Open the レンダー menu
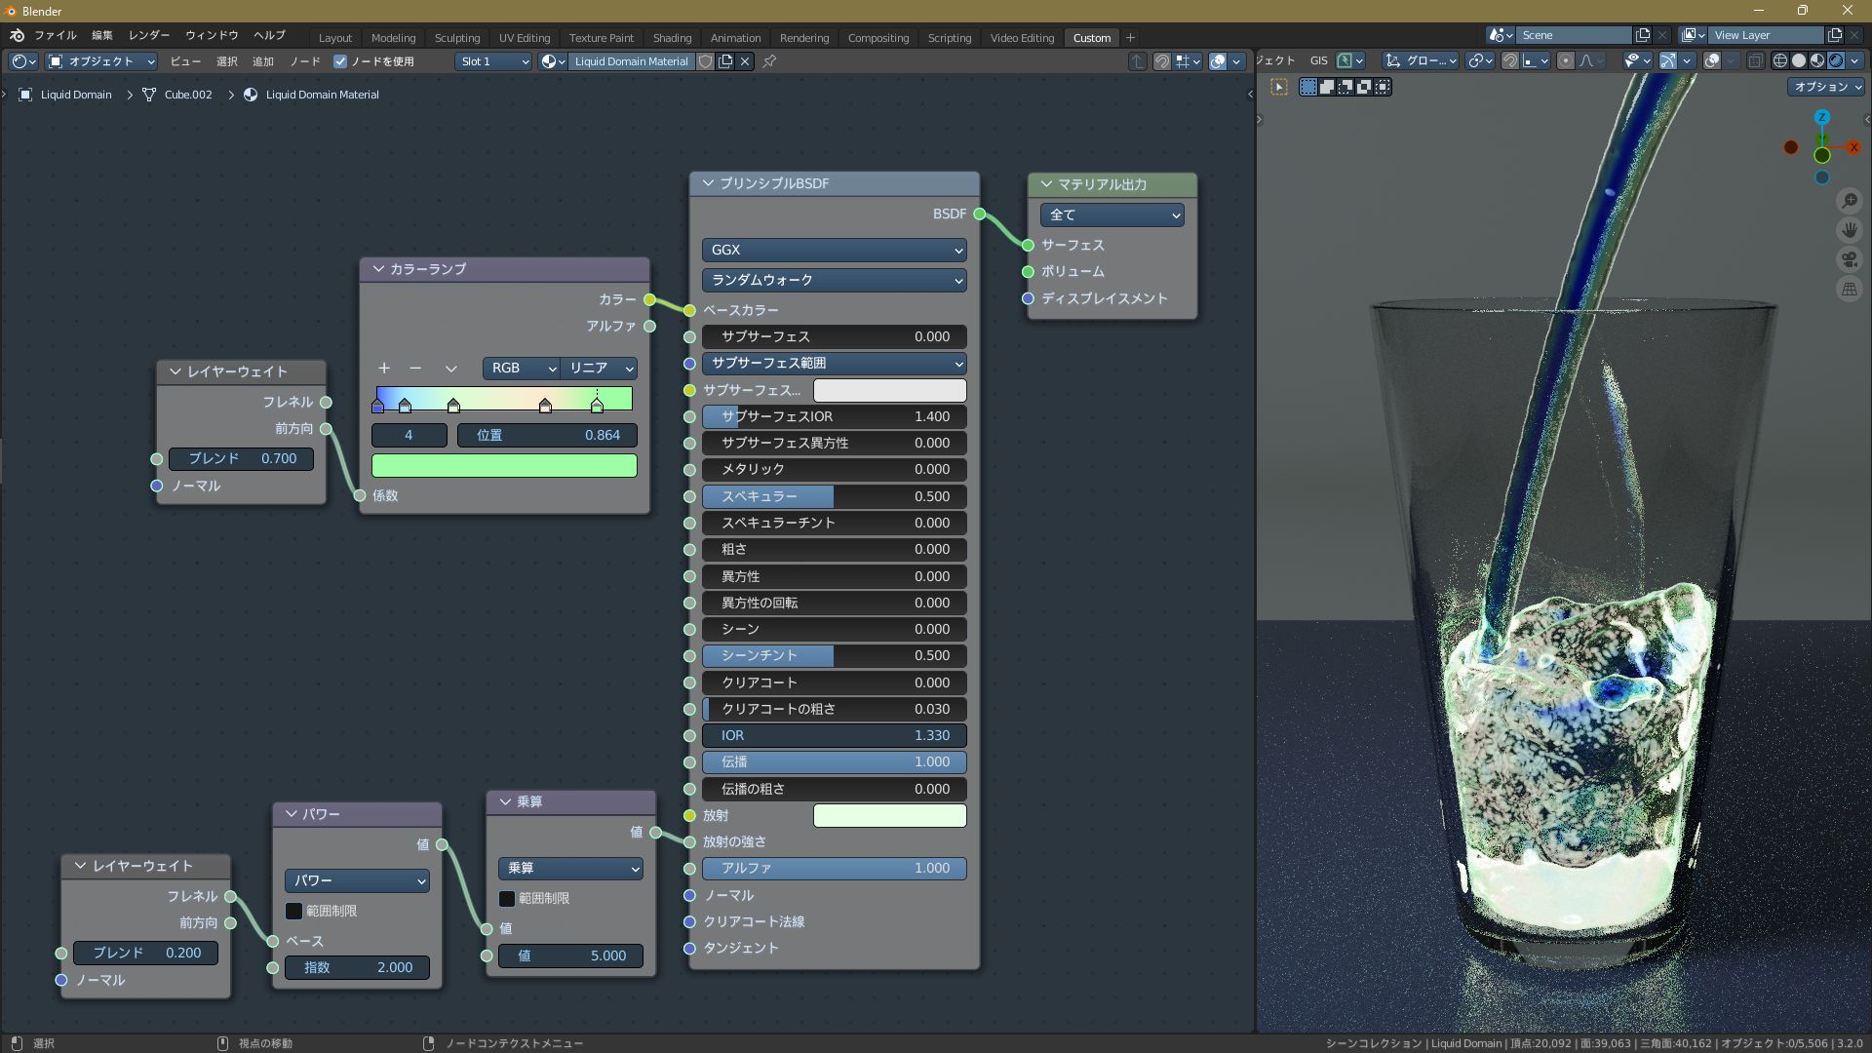Viewport: 1872px width, 1053px height. click(x=148, y=35)
